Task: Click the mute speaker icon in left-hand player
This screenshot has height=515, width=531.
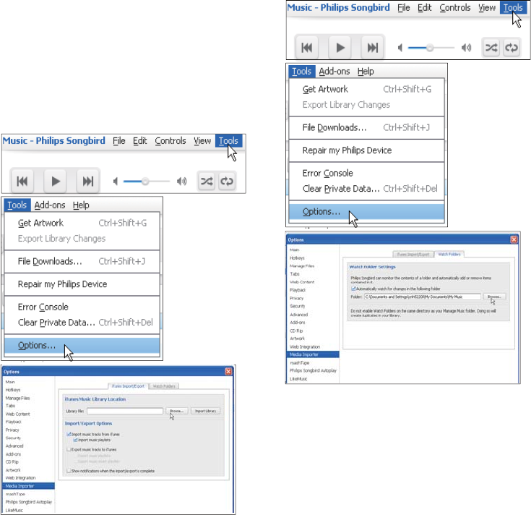Action: coord(116,182)
